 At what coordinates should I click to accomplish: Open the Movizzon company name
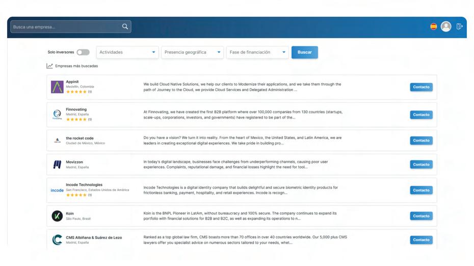[x=74, y=162]
